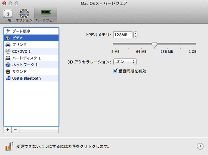Click the hard drive icon beside ハードディスク 1
Image resolution: width=208 pixels, height=155 pixels.
(x=8, y=58)
